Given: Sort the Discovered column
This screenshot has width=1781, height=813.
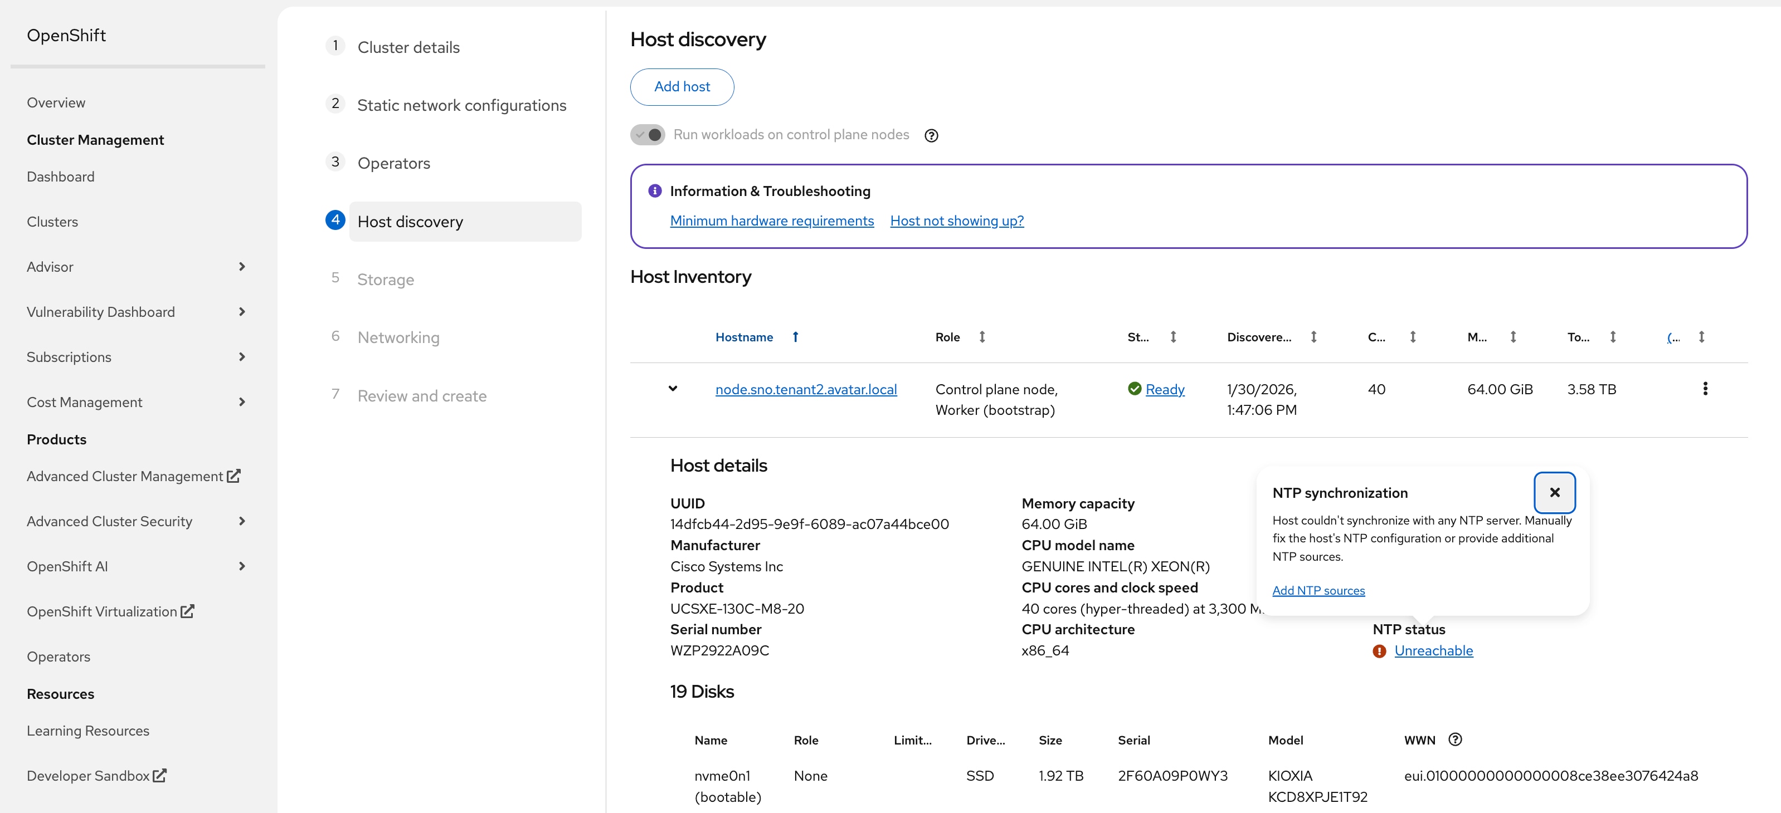Looking at the screenshot, I should (1313, 337).
